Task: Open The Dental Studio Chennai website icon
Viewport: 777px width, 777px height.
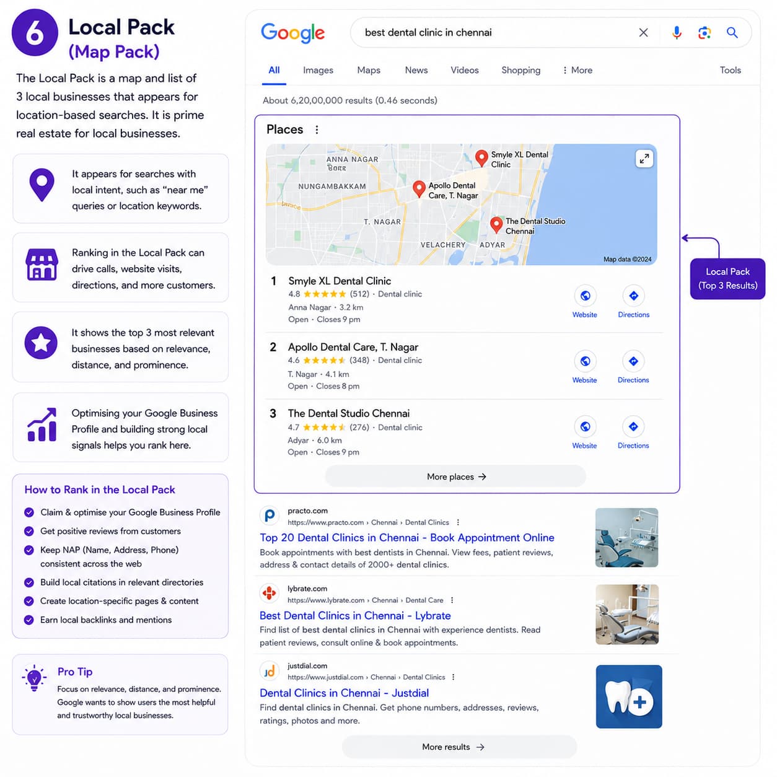Action: click(585, 426)
